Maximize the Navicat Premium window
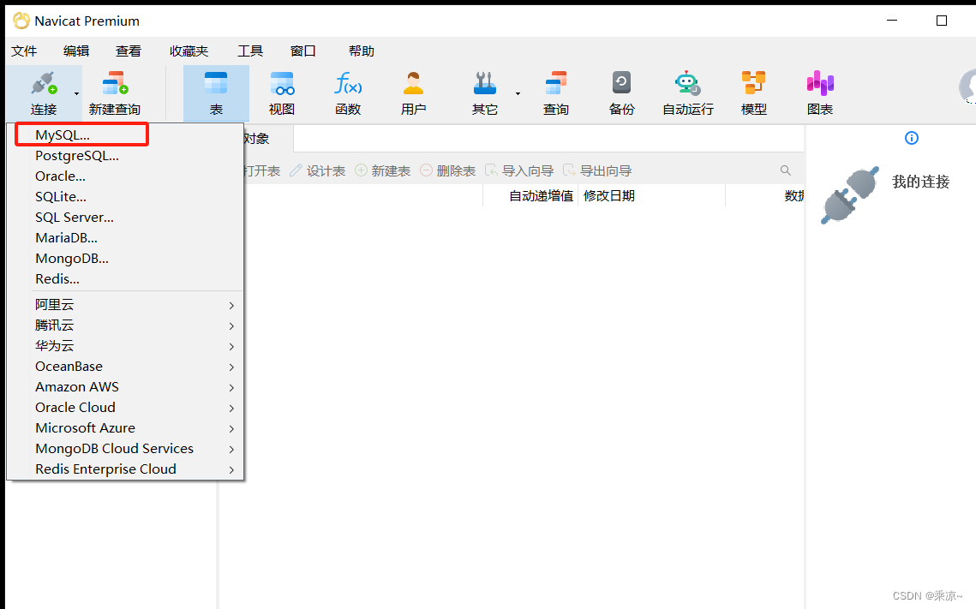976x609 pixels. pos(942,21)
